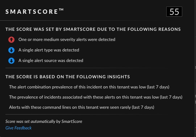Click 'Score was set automatically by SmartScore' note
This screenshot has width=196, height=137.
(44, 121)
